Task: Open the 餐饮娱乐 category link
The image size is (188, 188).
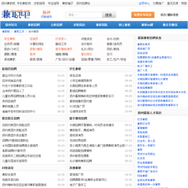Action: pyautogui.click(x=87, y=54)
